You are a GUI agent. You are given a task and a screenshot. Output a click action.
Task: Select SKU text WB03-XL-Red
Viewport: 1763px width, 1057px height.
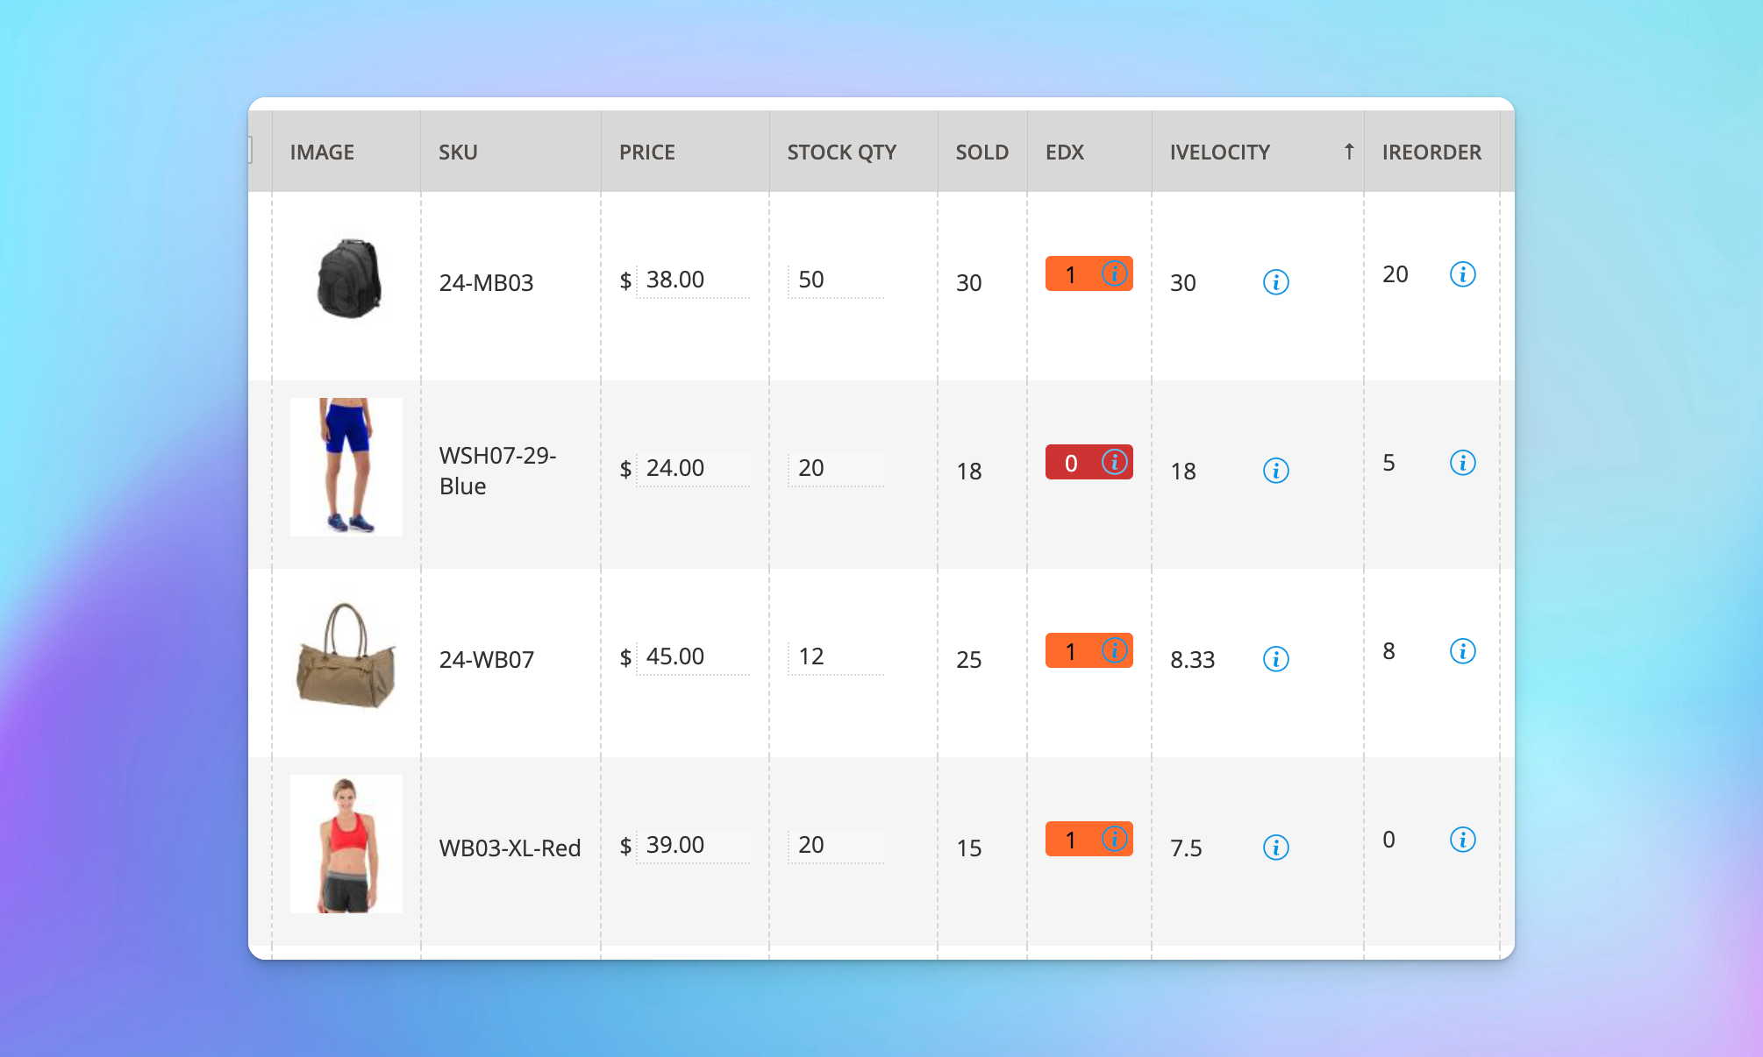pyautogui.click(x=510, y=848)
